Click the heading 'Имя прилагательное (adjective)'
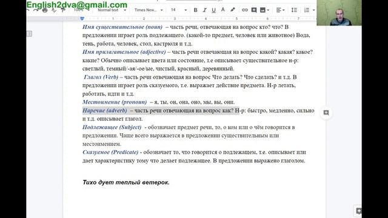The height and width of the screenshot is (218, 388). (x=124, y=52)
